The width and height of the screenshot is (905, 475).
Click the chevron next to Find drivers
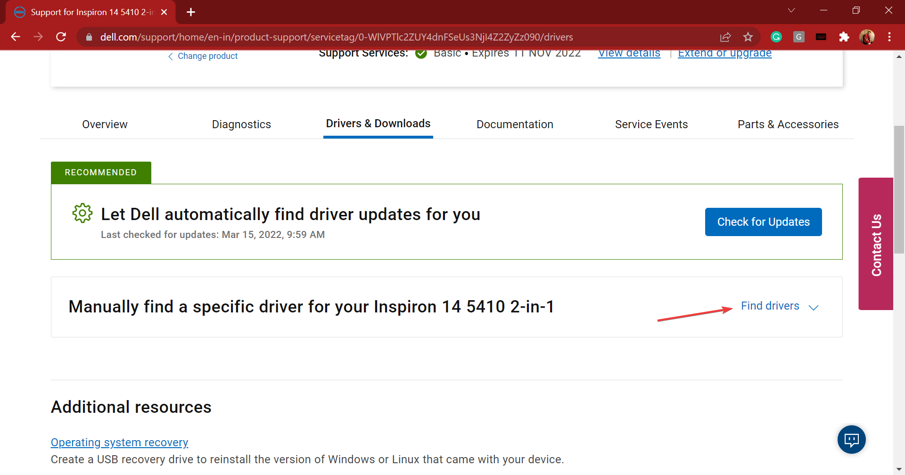click(x=814, y=308)
